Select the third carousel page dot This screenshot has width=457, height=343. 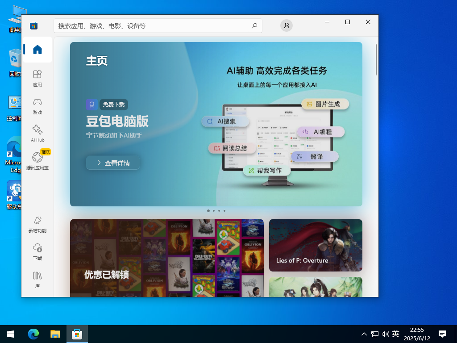pyautogui.click(x=219, y=211)
